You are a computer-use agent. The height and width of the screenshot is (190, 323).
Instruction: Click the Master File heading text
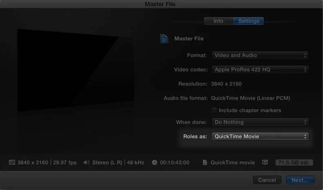click(x=189, y=38)
